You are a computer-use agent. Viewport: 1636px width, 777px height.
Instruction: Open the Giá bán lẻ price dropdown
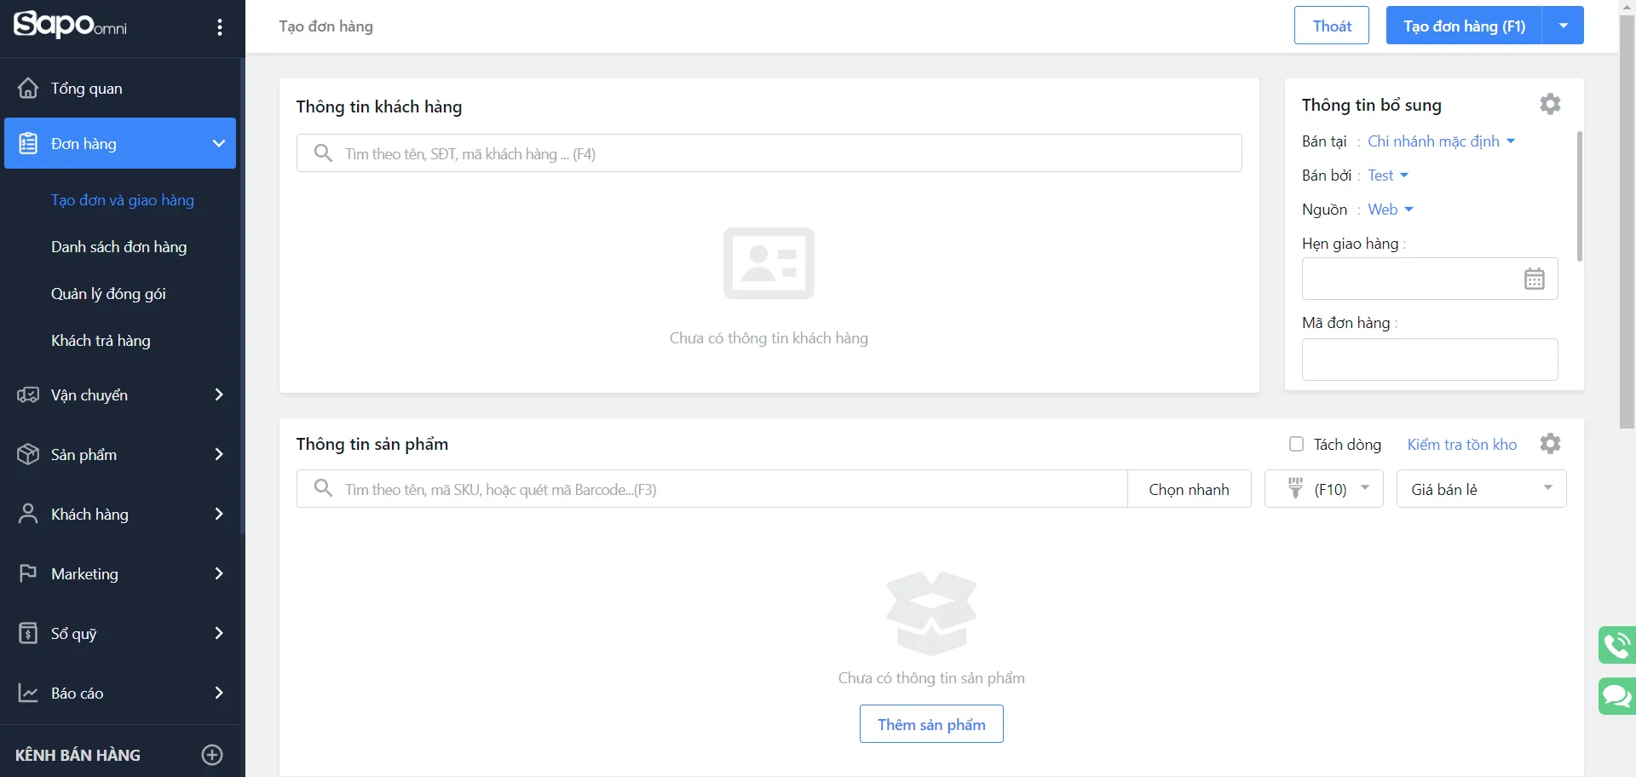(1481, 489)
